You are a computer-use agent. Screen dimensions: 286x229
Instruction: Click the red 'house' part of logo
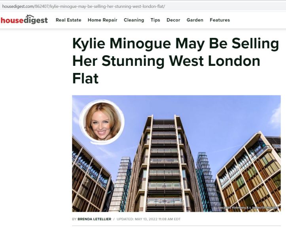click(12, 20)
